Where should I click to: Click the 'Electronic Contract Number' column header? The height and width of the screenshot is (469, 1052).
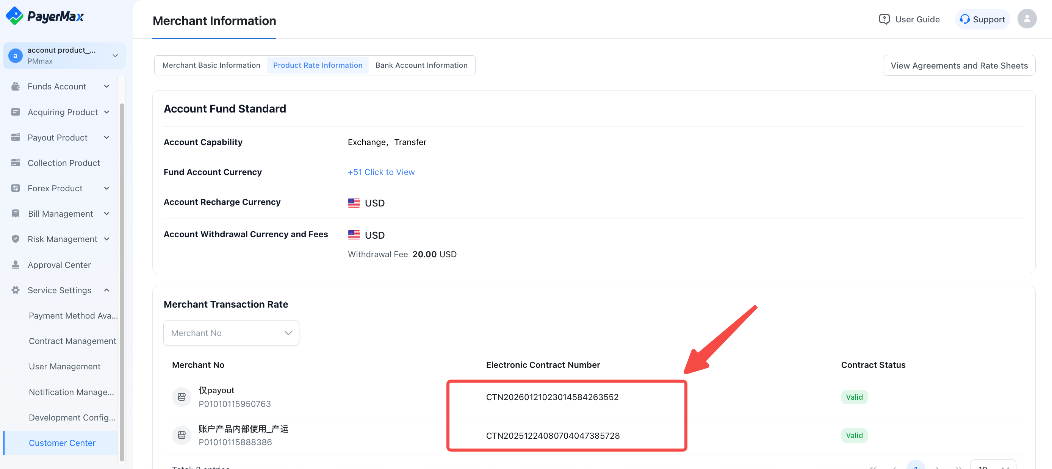pos(543,364)
